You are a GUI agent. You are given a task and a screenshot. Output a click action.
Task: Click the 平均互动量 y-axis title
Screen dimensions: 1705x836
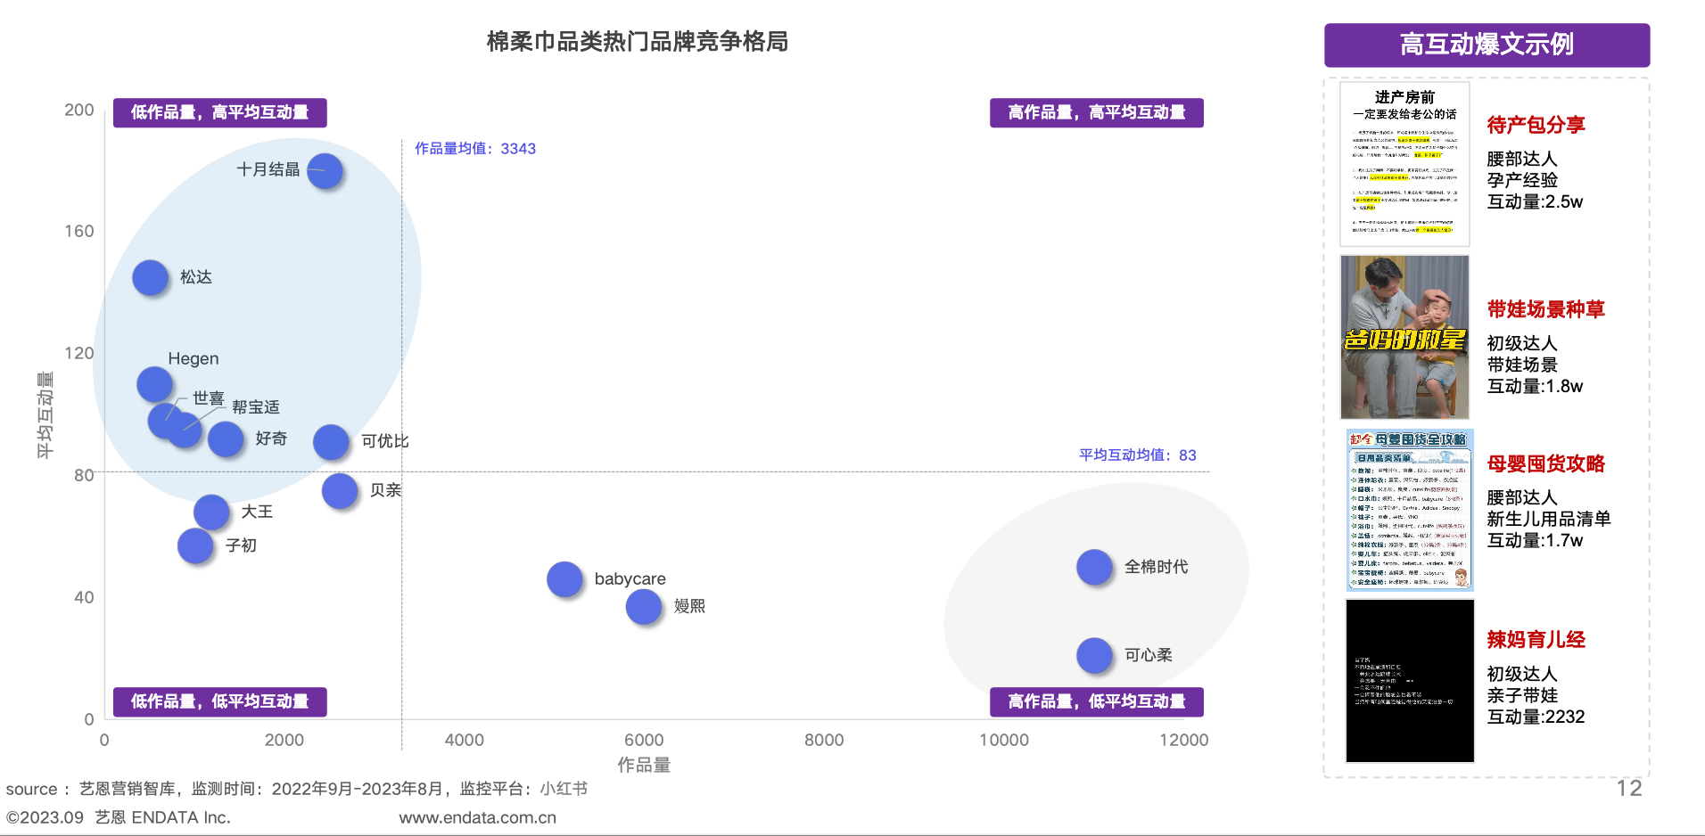pyautogui.click(x=45, y=415)
